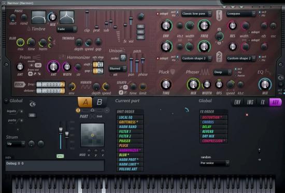Toggle adapt for filter 2 envelope
The height and width of the screenshot is (193, 285).
tap(158, 59)
